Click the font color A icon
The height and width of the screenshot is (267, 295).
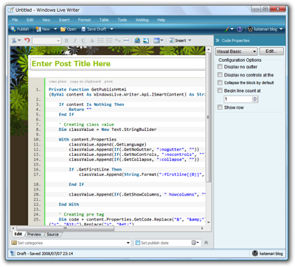[92, 40]
